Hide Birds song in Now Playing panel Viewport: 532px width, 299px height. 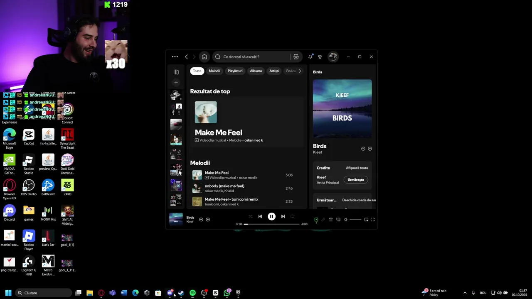coord(363,149)
